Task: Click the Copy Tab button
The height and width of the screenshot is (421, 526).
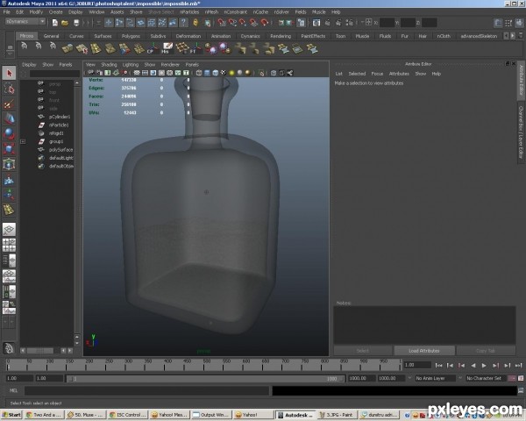Action: (x=486, y=351)
